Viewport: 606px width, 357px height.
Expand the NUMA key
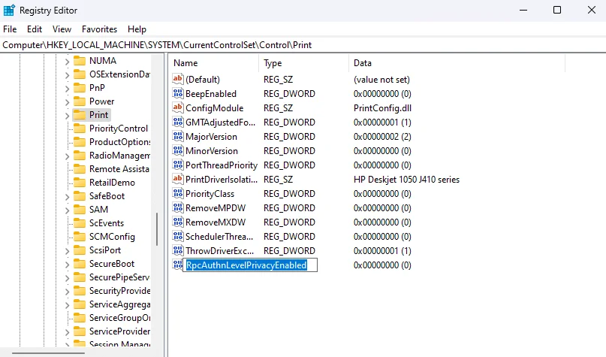[x=67, y=61]
